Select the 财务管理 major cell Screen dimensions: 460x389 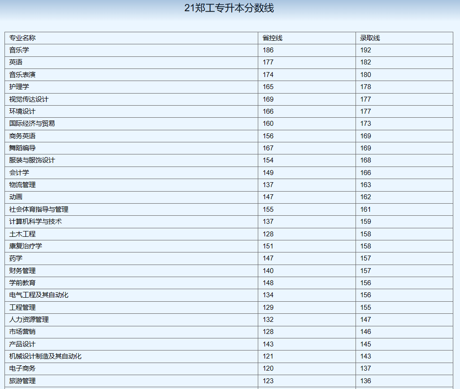tap(131, 271)
